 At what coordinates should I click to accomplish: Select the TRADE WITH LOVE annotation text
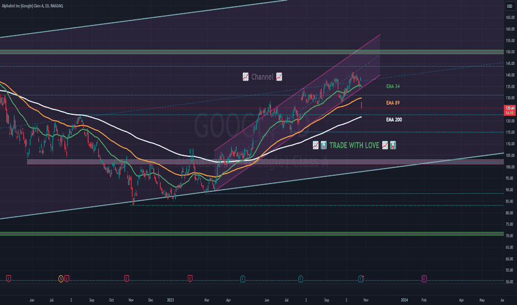point(354,145)
